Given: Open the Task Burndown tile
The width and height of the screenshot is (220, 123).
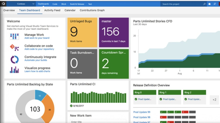Looking at the screenshot, I should point(82,64).
